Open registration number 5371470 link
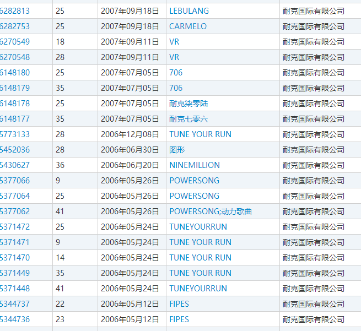The image size is (361, 331). (15, 258)
